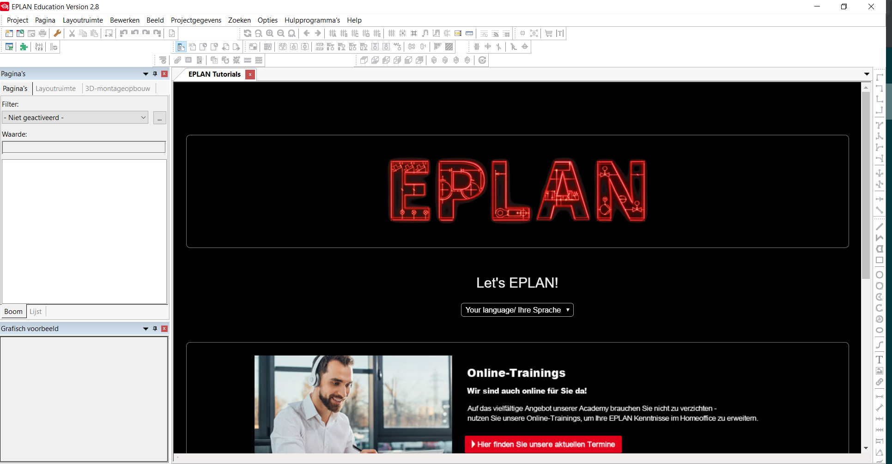This screenshot has height=464, width=892.
Task: Click the print icon in toolbar
Action: (x=42, y=33)
